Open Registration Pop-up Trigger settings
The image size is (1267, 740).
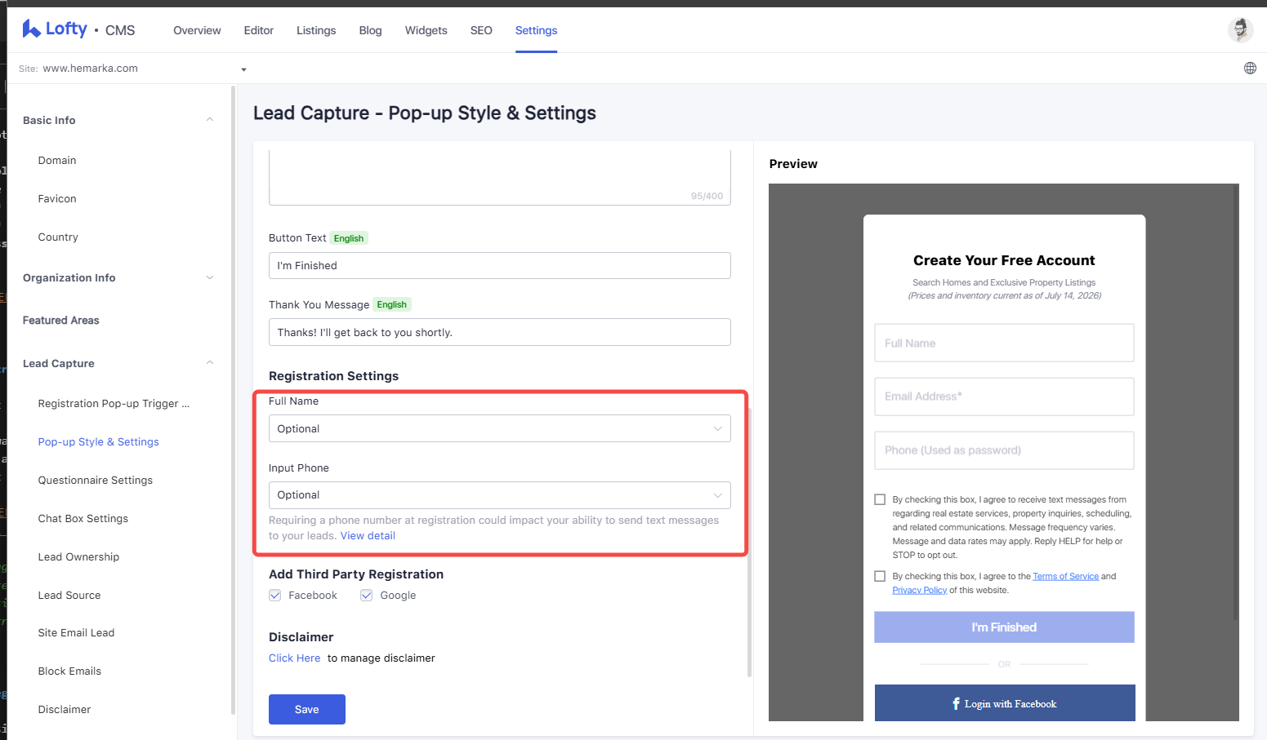(x=114, y=404)
